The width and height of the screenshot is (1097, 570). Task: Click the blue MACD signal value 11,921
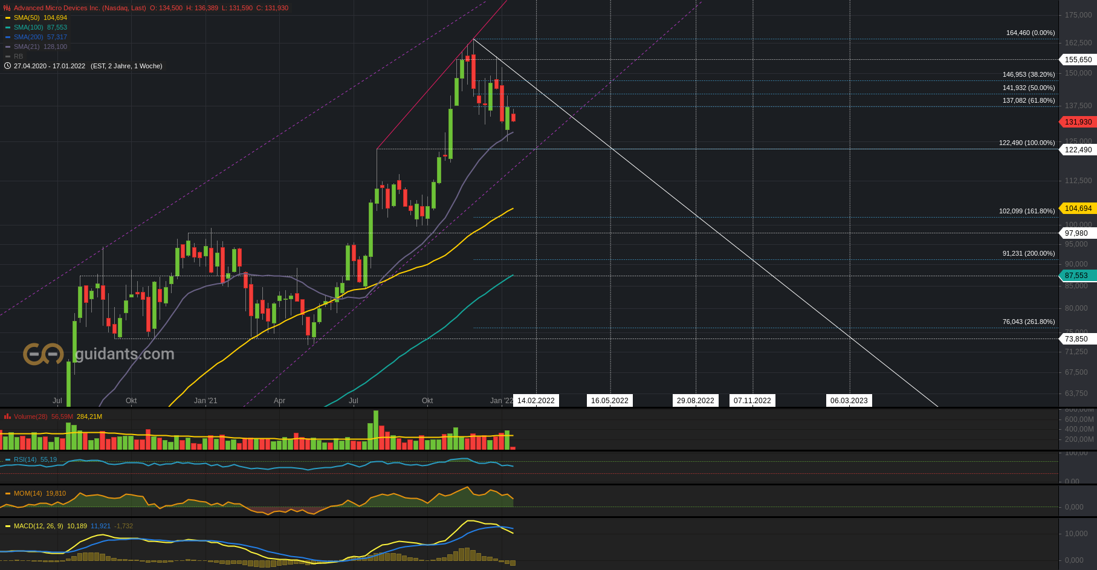pos(101,526)
